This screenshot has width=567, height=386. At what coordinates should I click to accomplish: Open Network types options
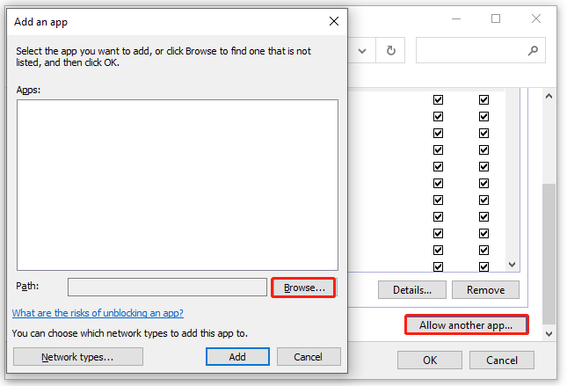pos(77,357)
